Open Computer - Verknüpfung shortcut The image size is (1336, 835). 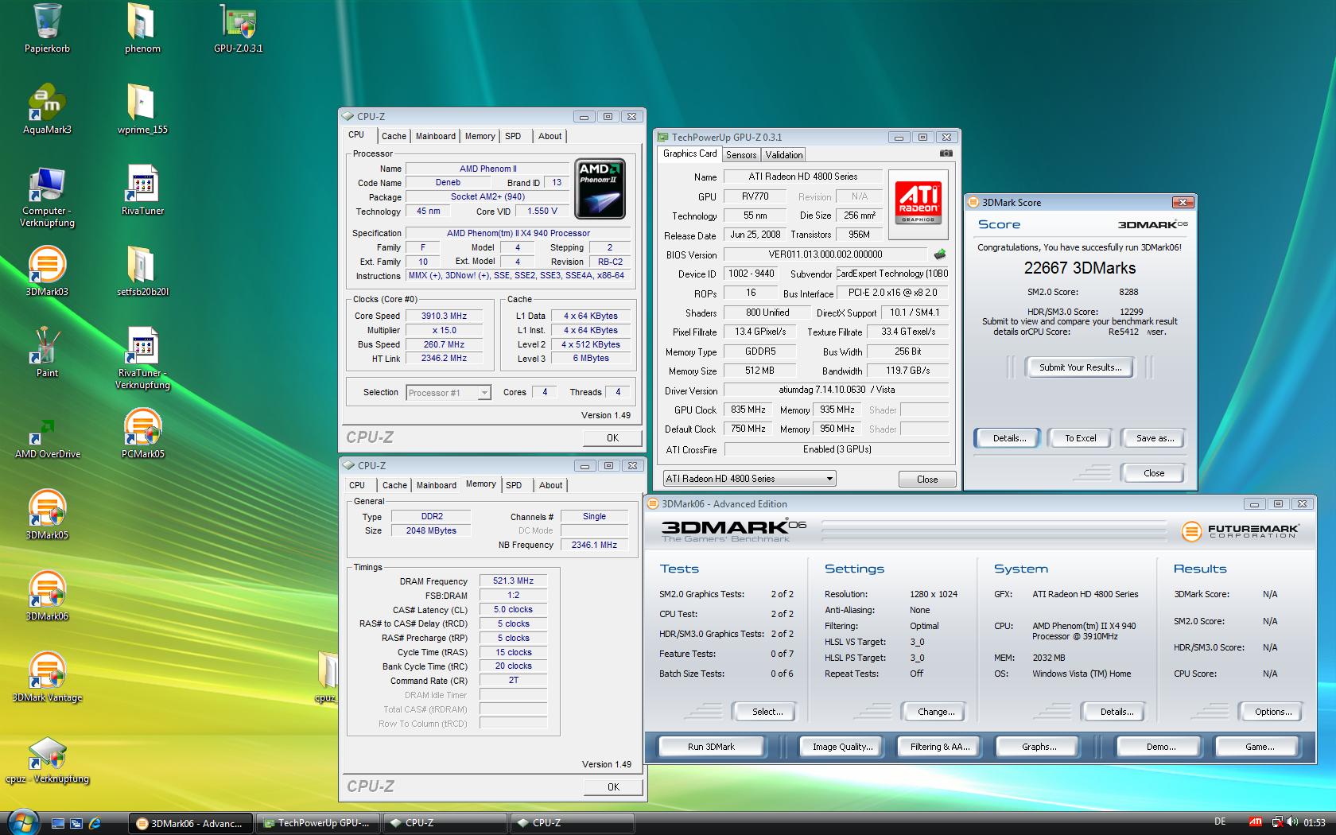pos(48,197)
